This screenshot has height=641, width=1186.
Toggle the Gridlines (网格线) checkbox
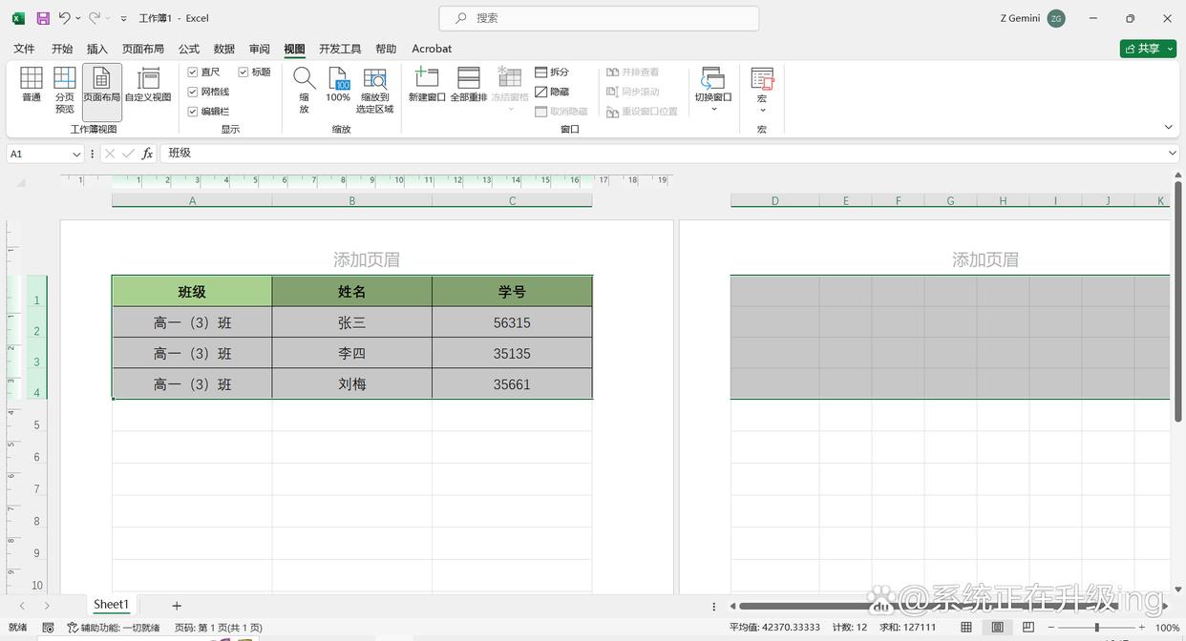coord(193,92)
